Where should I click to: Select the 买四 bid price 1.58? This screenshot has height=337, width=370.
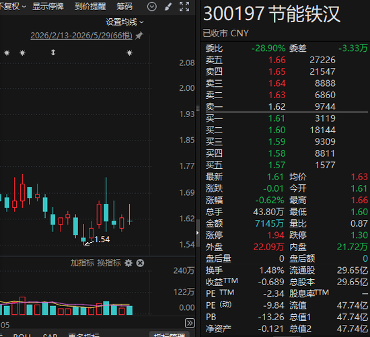[277, 153]
